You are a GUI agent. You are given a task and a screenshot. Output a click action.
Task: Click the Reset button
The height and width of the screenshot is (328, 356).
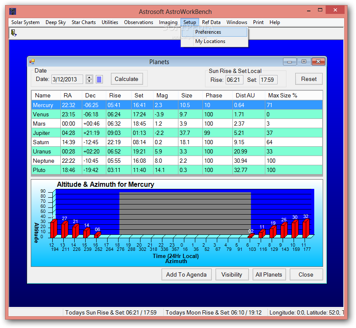(309, 79)
